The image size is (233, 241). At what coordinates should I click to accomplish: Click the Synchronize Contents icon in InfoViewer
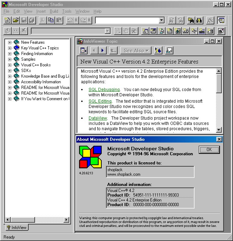[x=84, y=50]
